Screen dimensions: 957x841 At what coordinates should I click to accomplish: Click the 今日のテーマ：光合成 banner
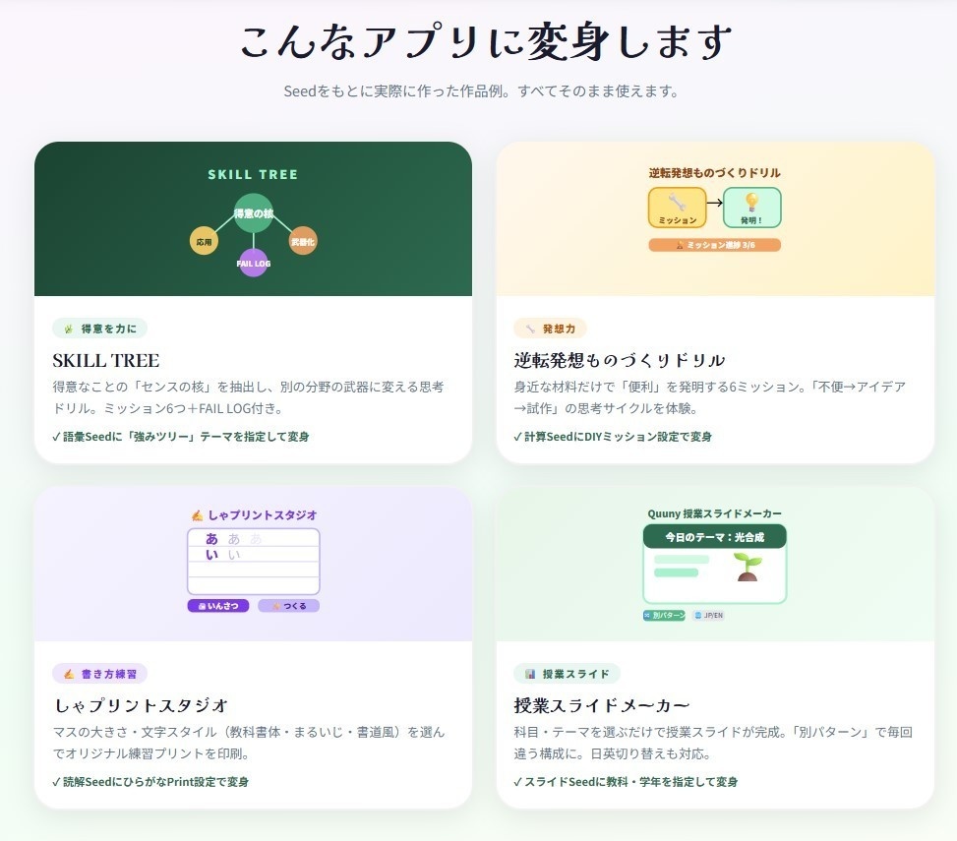(714, 535)
